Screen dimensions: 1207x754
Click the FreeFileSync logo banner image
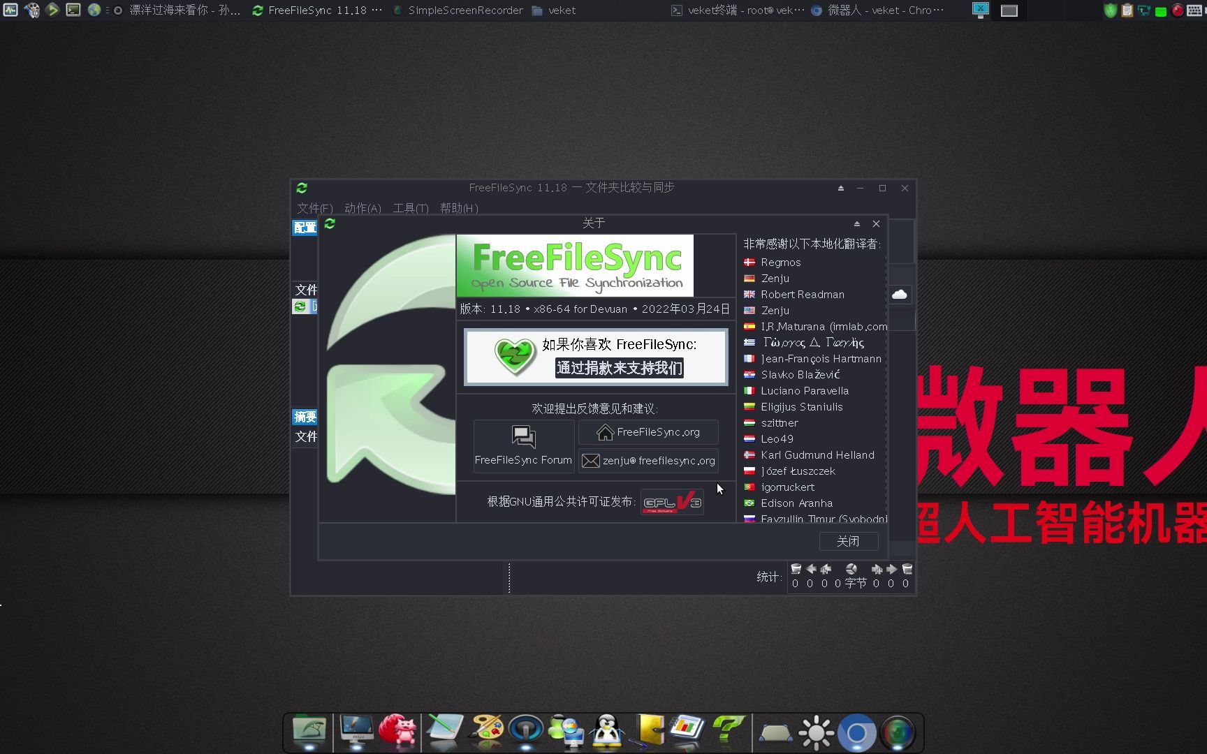click(x=575, y=265)
